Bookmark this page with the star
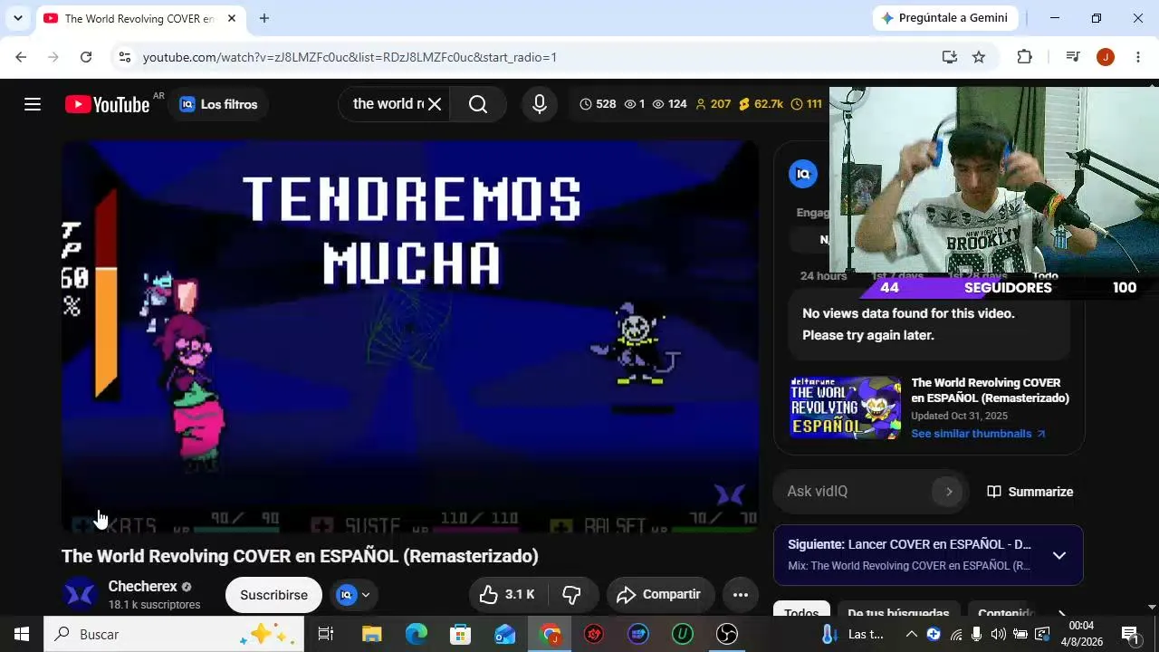Image resolution: width=1159 pixels, height=652 pixels. pos(979,57)
